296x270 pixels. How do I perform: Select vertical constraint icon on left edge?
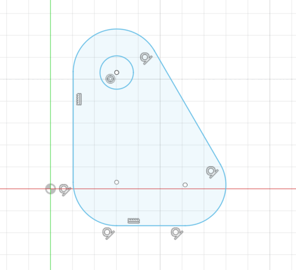pos(79,99)
